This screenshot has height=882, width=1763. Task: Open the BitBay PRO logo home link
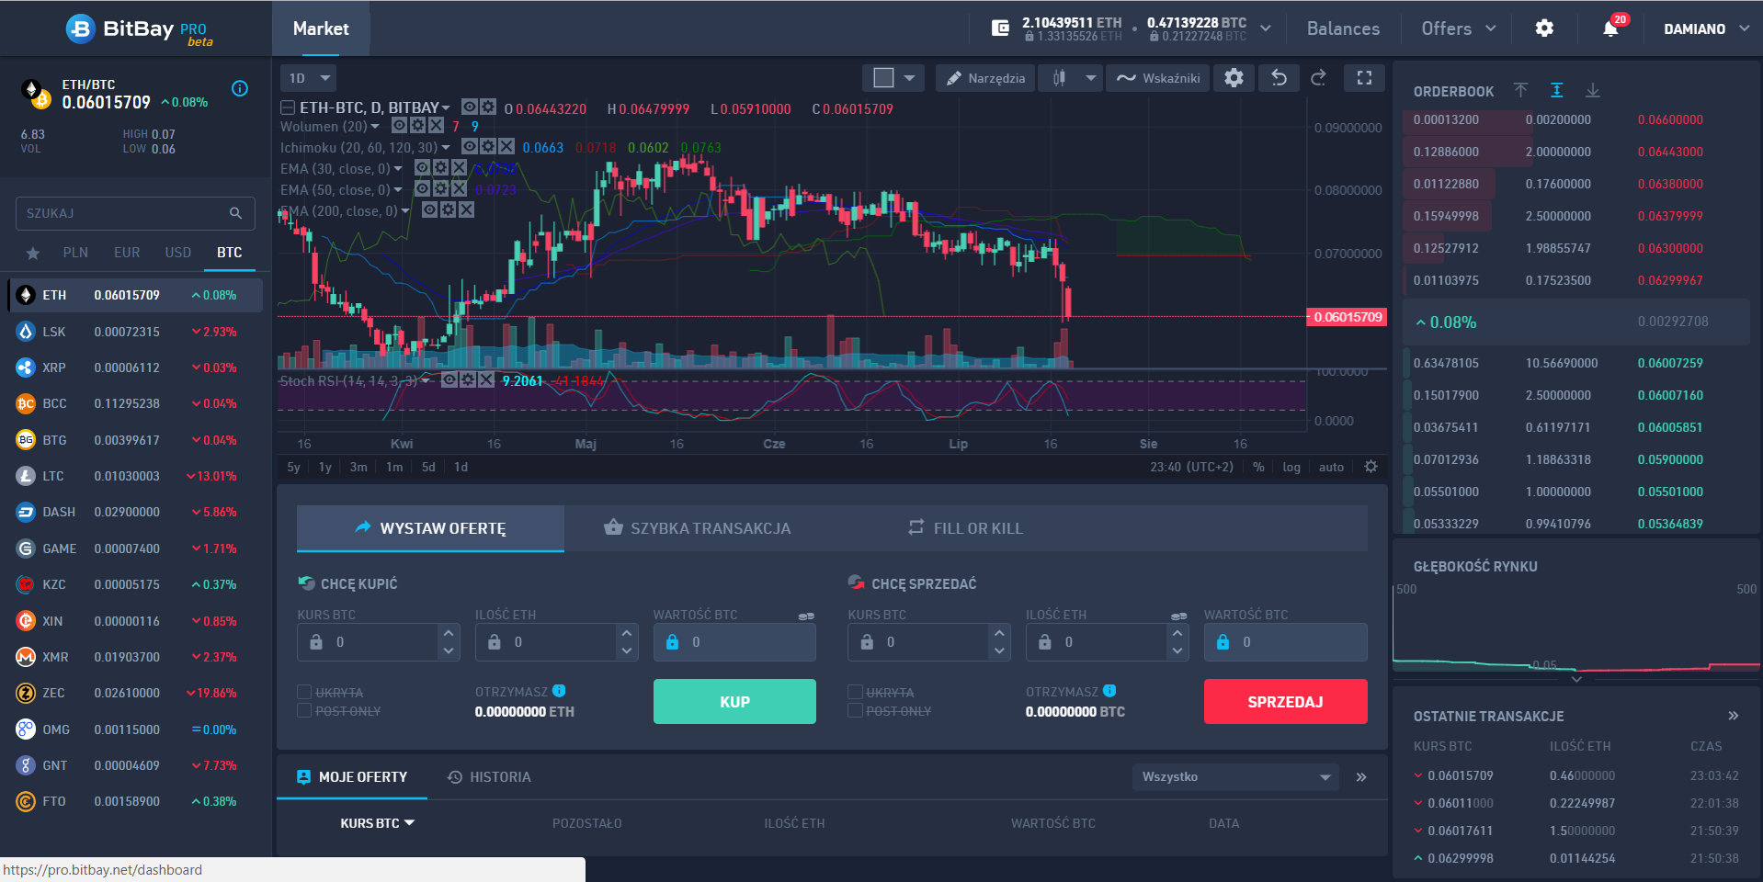[x=138, y=29]
